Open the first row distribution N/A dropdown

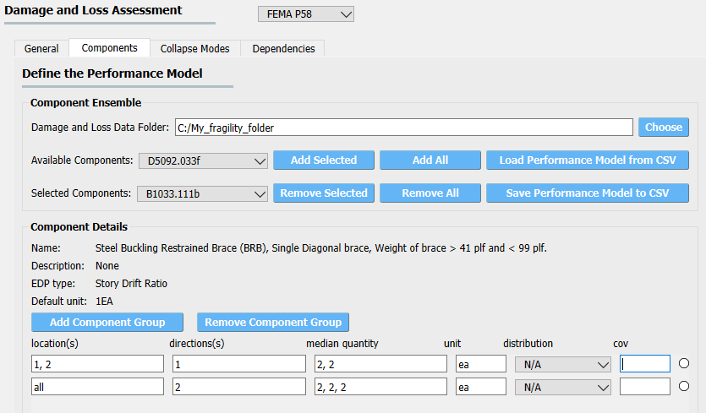(563, 364)
